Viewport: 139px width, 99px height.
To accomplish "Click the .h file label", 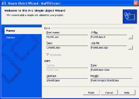I will pos(94,32).
